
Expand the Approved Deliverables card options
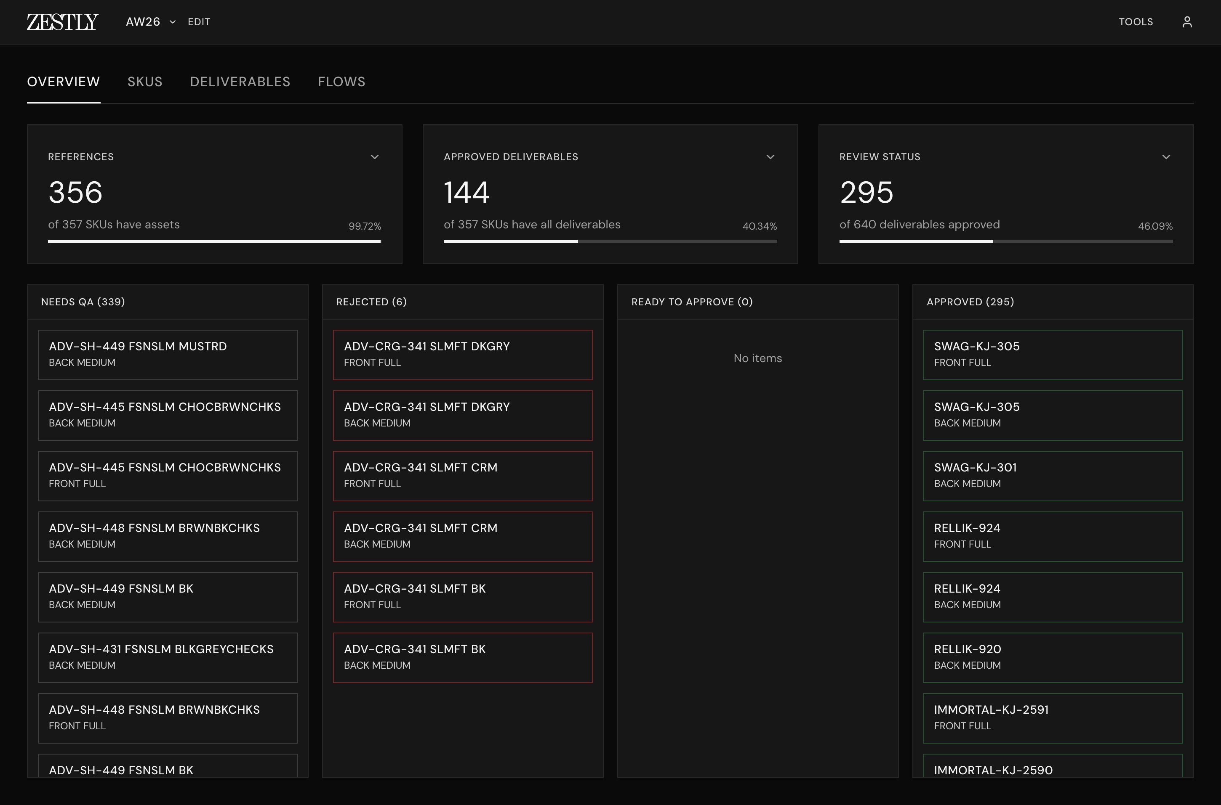pyautogui.click(x=770, y=156)
